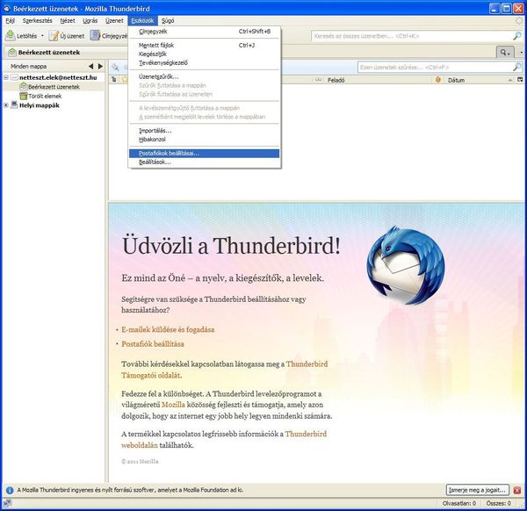Click the flame junk column icon
Image resolution: width=527 pixels, height=511 pixels.
click(438, 80)
